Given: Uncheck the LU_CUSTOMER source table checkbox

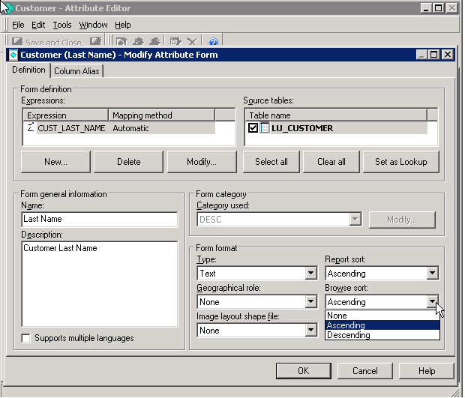Looking at the screenshot, I should (x=253, y=128).
